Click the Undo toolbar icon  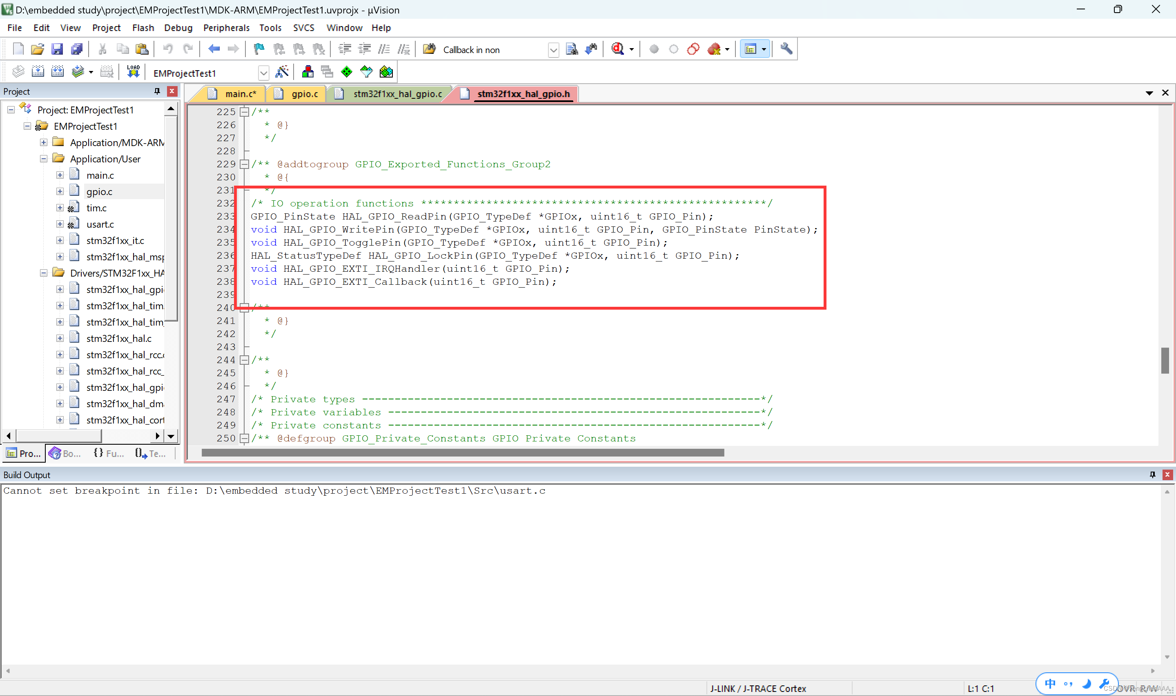[167, 49]
